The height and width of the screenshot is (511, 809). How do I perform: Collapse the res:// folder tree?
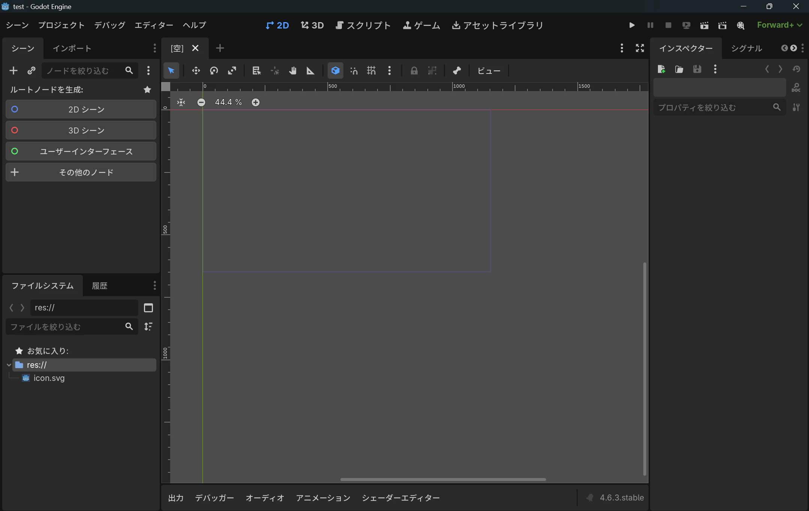click(9, 365)
